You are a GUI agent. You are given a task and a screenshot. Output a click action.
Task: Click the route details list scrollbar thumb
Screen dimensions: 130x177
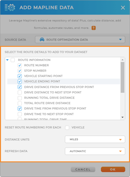(123, 77)
